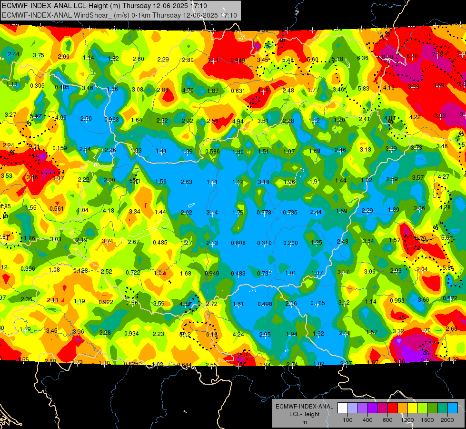Click the wind shear value '0.200'
This screenshot has width=466, height=429.
(290, 243)
